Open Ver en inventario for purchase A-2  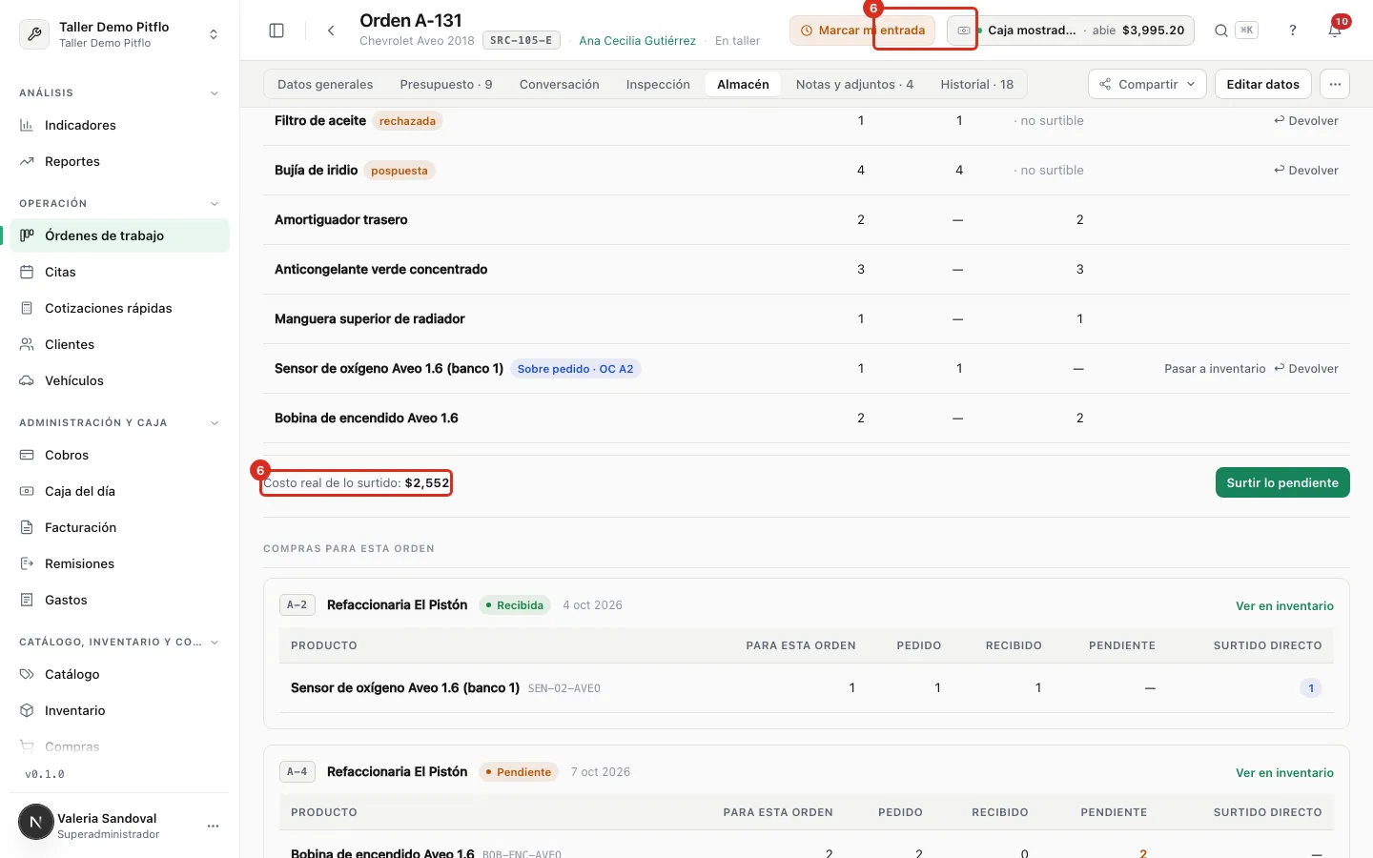click(1284, 605)
